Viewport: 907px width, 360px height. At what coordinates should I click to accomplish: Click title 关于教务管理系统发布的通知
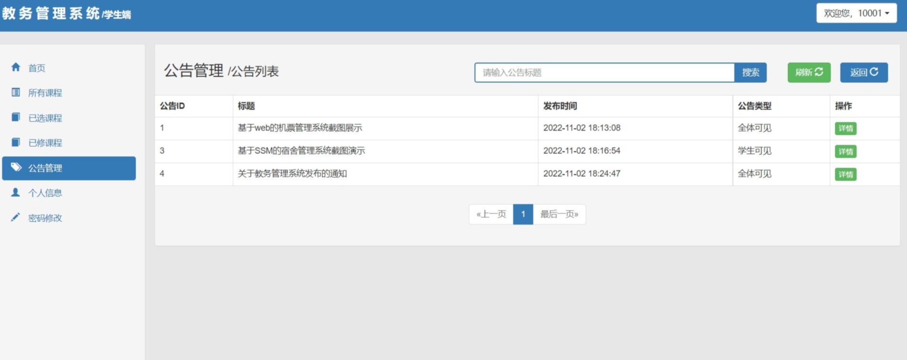point(292,174)
